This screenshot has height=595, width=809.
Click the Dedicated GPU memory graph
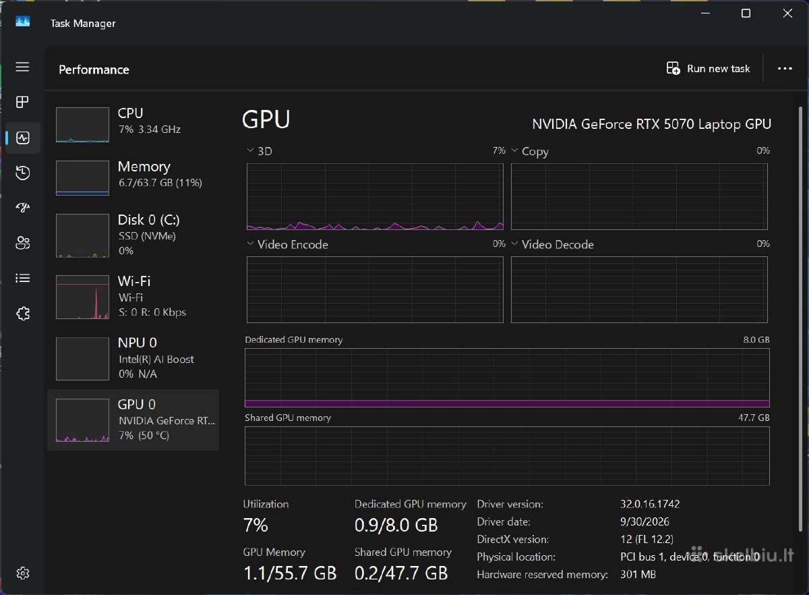point(507,378)
